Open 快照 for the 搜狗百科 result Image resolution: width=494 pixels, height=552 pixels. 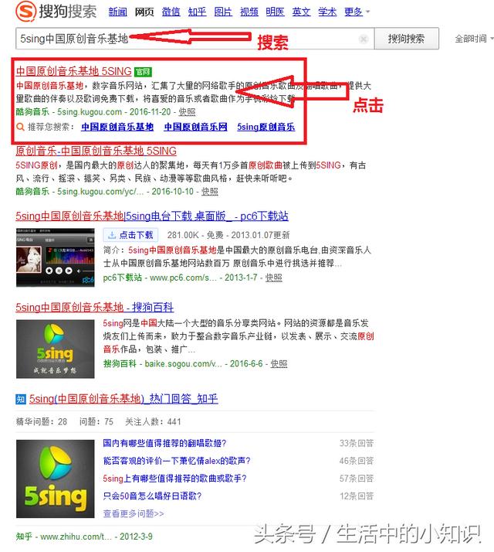click(279, 364)
